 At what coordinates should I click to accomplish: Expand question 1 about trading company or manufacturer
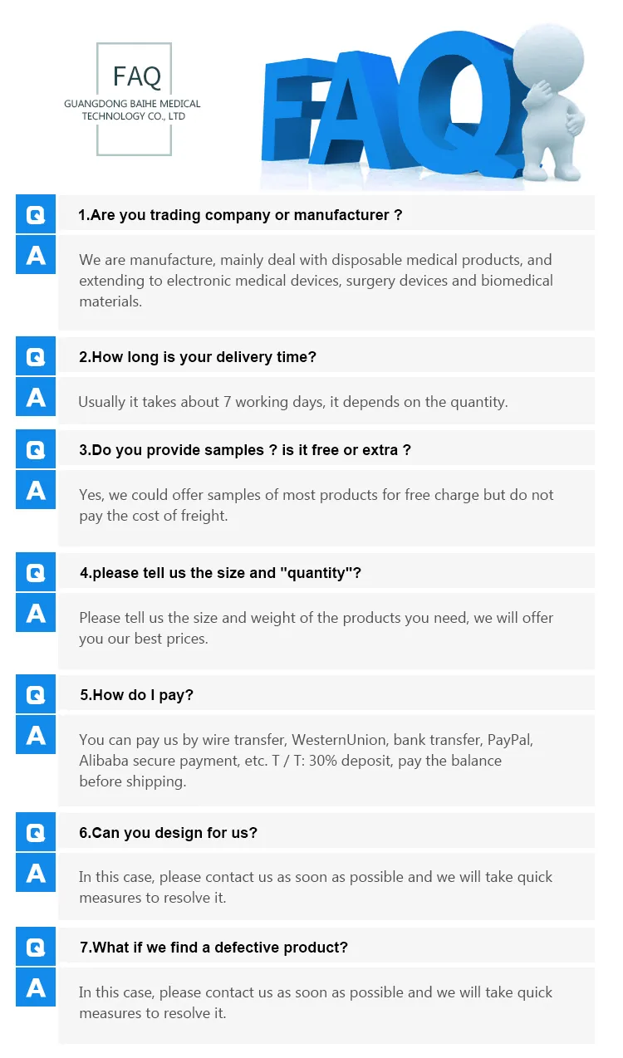tap(240, 215)
